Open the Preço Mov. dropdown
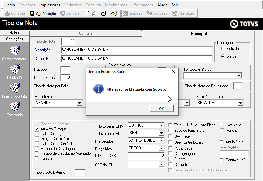Image resolution: width=263 pixels, height=181 pixels. 161,148
